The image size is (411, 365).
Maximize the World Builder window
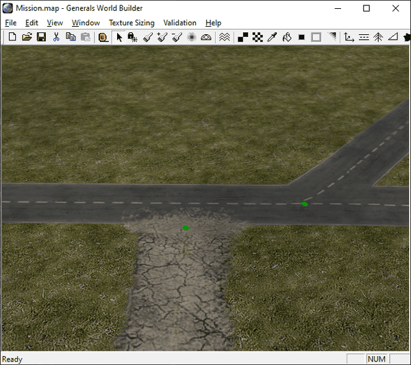click(366, 8)
